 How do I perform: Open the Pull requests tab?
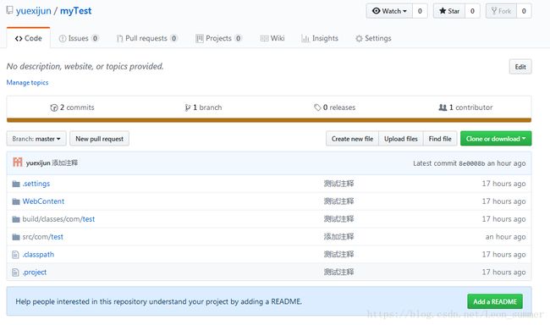tap(146, 38)
